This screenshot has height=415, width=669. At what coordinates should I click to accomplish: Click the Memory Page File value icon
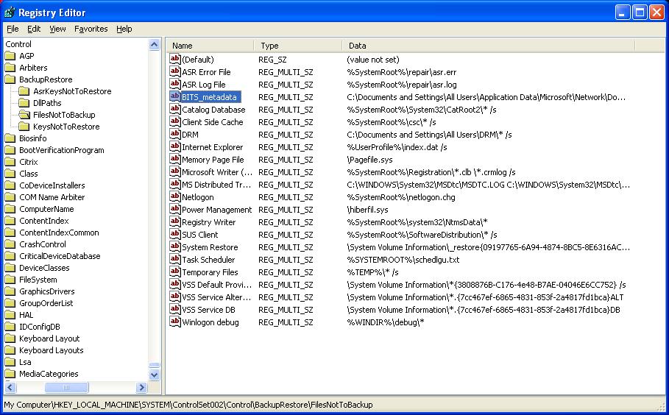[x=175, y=159]
